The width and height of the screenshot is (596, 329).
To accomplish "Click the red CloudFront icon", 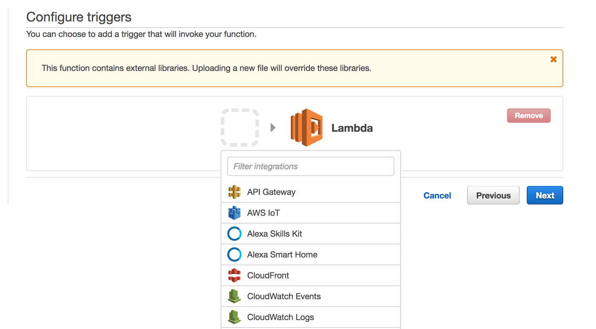I will coord(234,275).
